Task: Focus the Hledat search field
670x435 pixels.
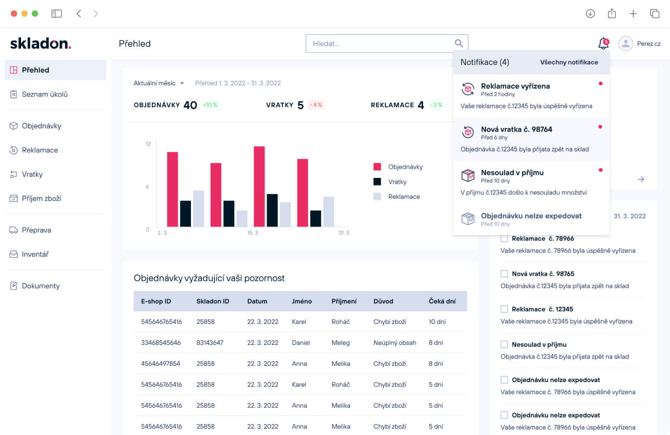Action: click(x=380, y=43)
